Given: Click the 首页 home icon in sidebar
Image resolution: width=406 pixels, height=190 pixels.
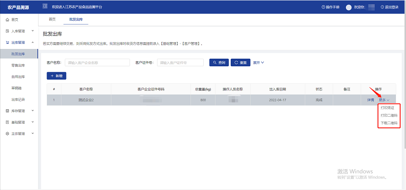Looking at the screenshot, I should [x=7, y=20].
